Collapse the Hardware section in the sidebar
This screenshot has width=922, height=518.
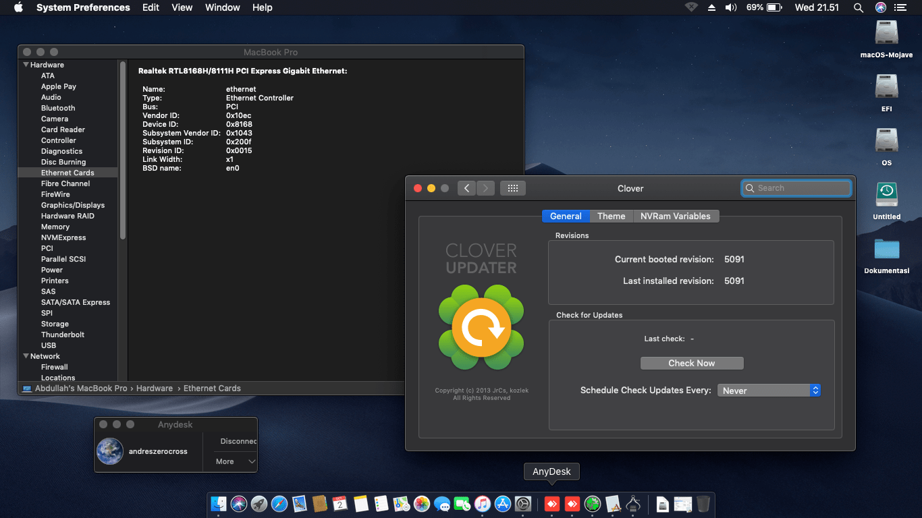[x=26, y=65]
